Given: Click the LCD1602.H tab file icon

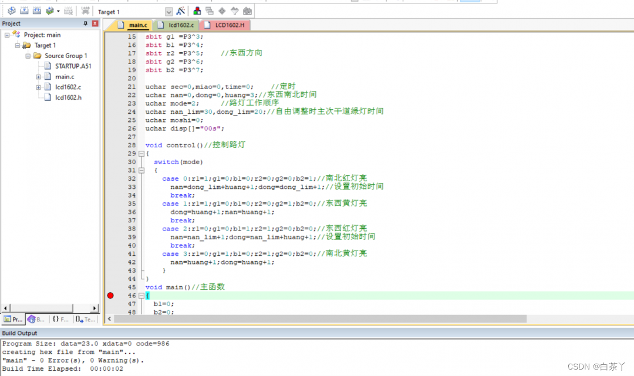Looking at the screenshot, I should [x=207, y=25].
